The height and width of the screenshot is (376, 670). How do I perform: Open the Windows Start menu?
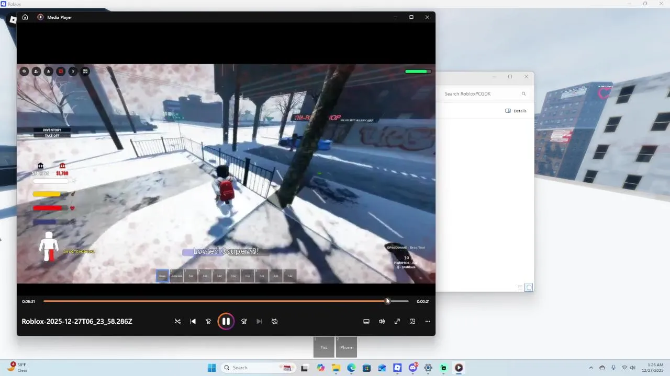(211, 368)
